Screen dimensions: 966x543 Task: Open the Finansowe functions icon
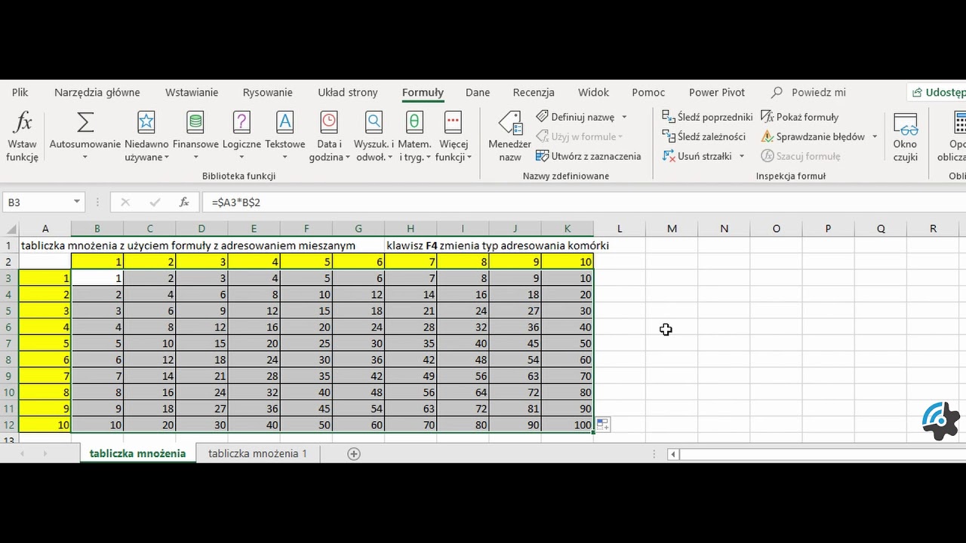(x=195, y=121)
